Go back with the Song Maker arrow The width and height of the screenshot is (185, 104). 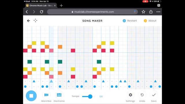click(29, 21)
